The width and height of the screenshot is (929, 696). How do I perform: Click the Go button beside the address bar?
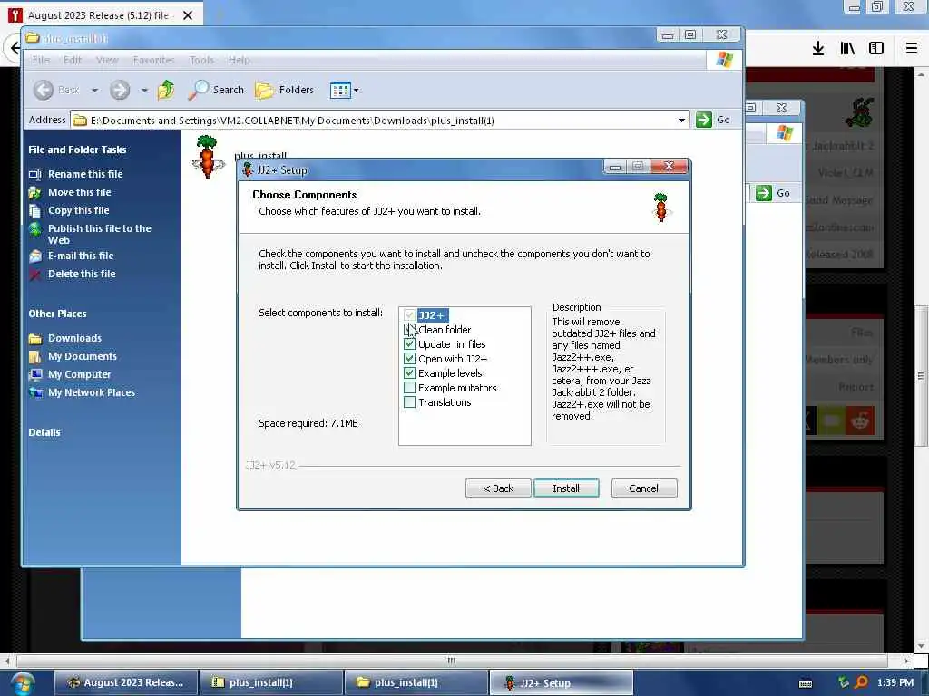713,120
